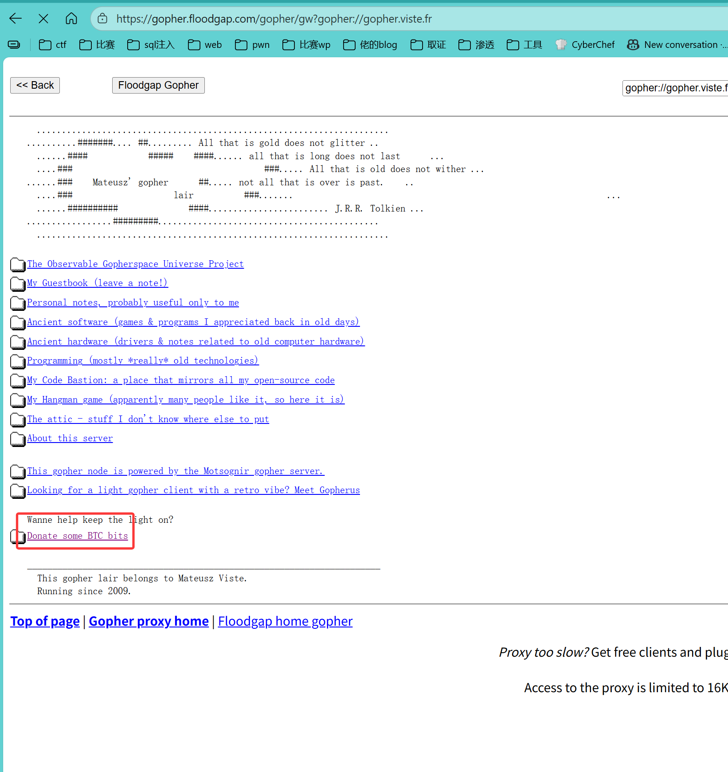Click folder icon beside My Code Bastion
Image resolution: width=728 pixels, height=772 pixels.
coord(18,381)
